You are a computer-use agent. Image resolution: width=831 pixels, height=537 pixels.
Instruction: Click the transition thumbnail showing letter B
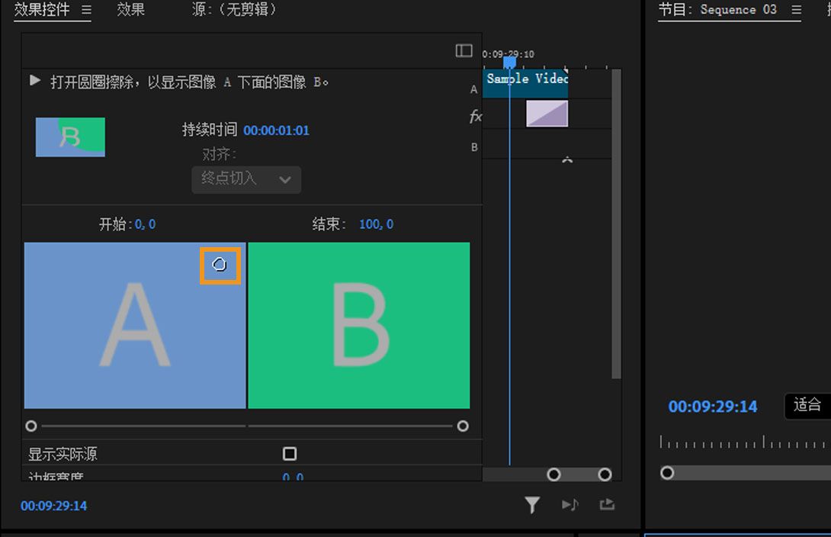(70, 137)
